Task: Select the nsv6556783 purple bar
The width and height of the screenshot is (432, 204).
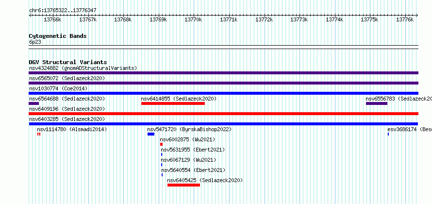Action: coord(377,103)
